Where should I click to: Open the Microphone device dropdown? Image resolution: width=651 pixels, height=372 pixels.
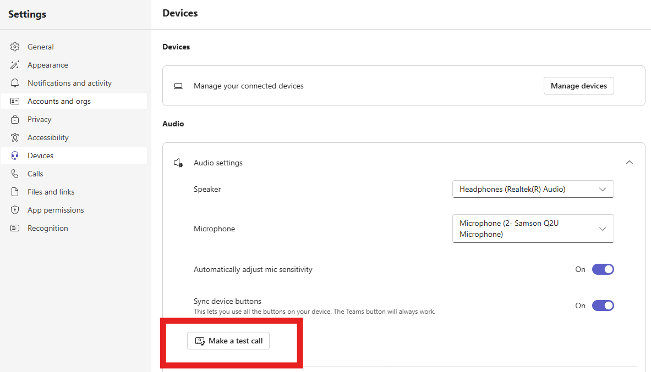(x=533, y=229)
